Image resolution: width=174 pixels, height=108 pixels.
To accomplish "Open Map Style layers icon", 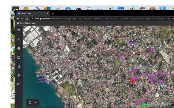I will coord(19,75).
